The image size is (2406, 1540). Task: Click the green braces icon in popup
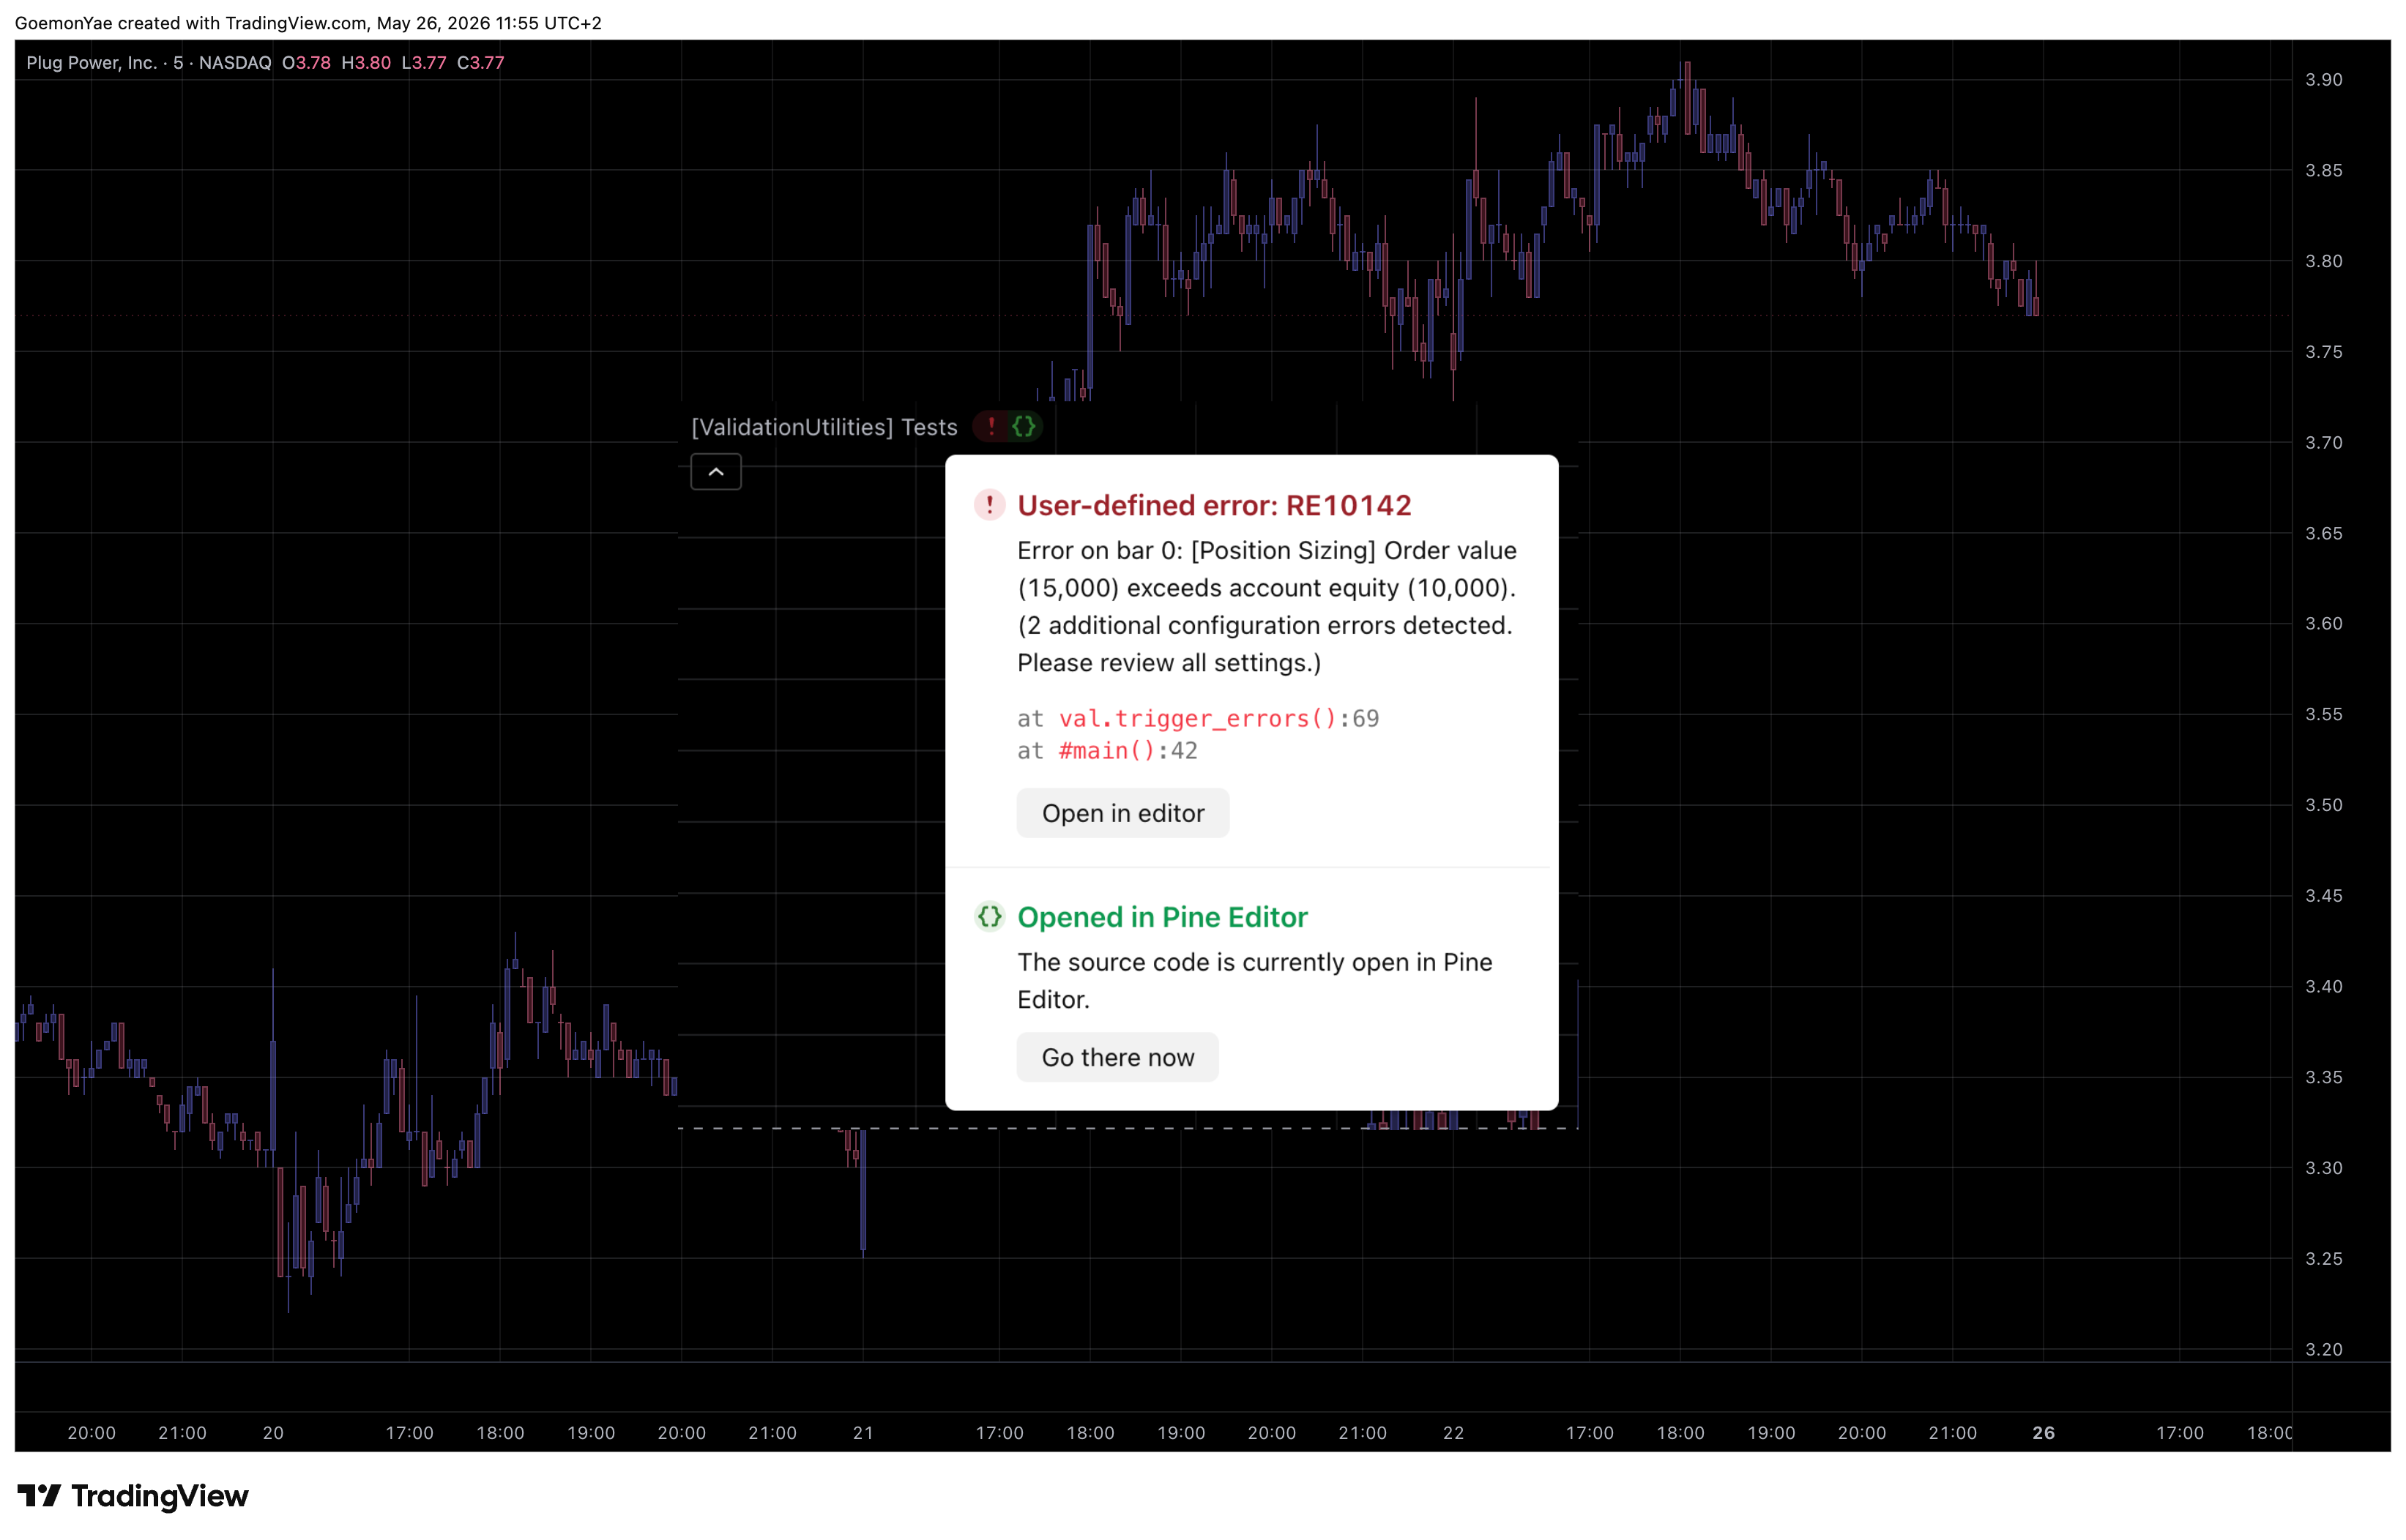[989, 917]
